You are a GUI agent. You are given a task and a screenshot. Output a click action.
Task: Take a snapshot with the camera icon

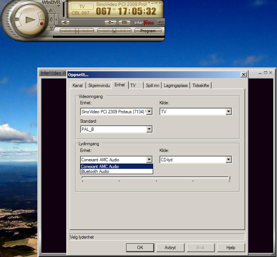[x=124, y=23]
